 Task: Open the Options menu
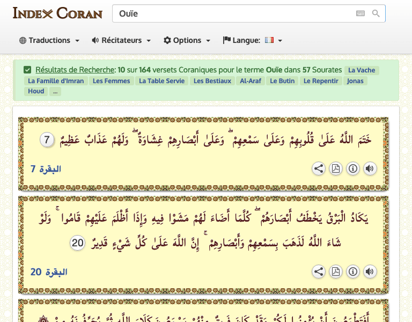coord(187,40)
